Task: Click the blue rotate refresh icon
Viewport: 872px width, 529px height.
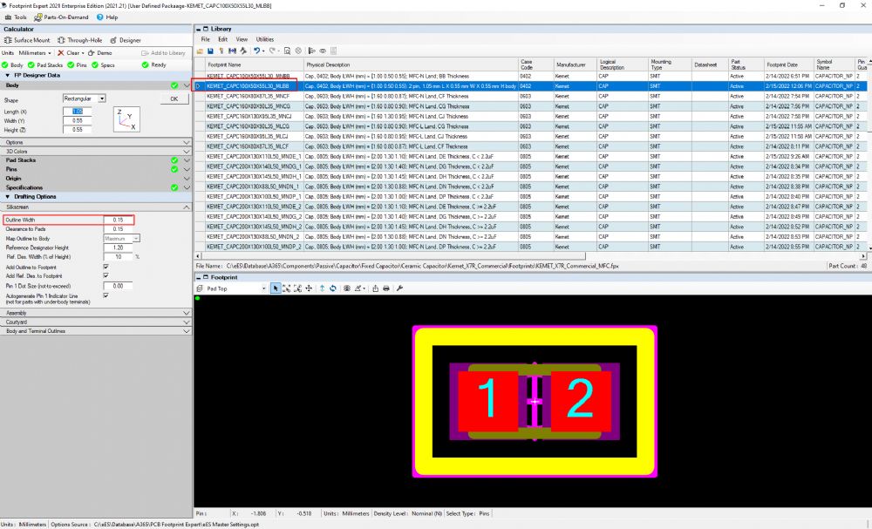Action: [332, 288]
